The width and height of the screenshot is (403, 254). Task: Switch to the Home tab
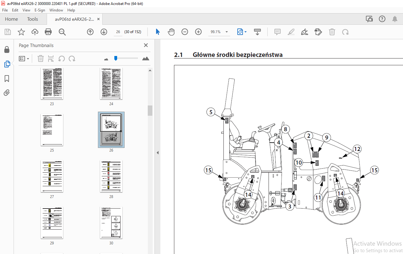pos(11,19)
